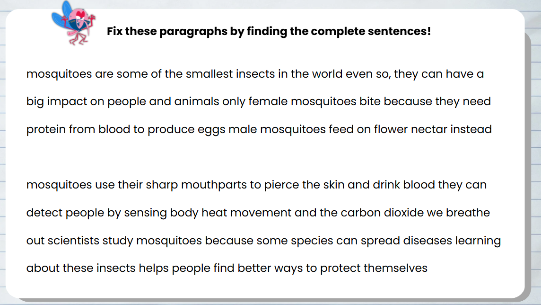Click the word 'learning' at line end

point(478,241)
